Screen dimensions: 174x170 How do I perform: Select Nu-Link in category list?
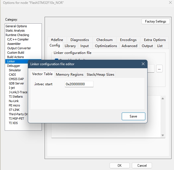[14, 101]
